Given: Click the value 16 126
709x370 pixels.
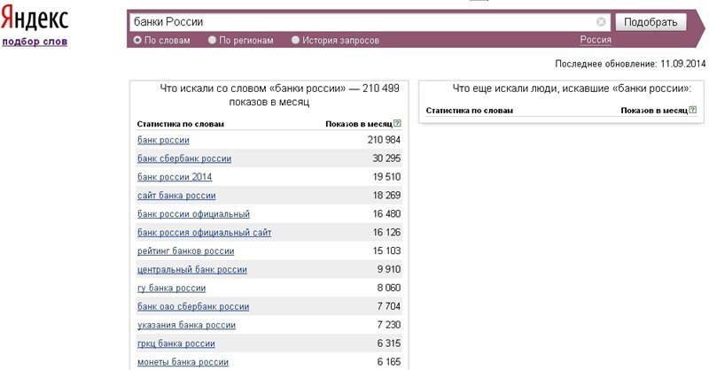Looking at the screenshot, I should pyautogui.click(x=386, y=233).
